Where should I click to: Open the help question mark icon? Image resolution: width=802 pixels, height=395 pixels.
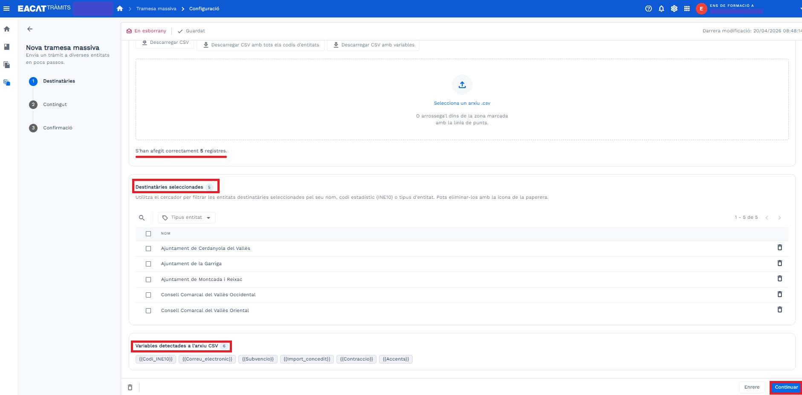pos(649,9)
